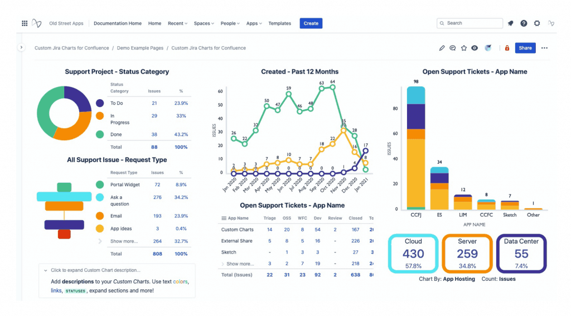This screenshot has width=571, height=316.
Task: Open the help question mark icon
Action: coord(524,23)
